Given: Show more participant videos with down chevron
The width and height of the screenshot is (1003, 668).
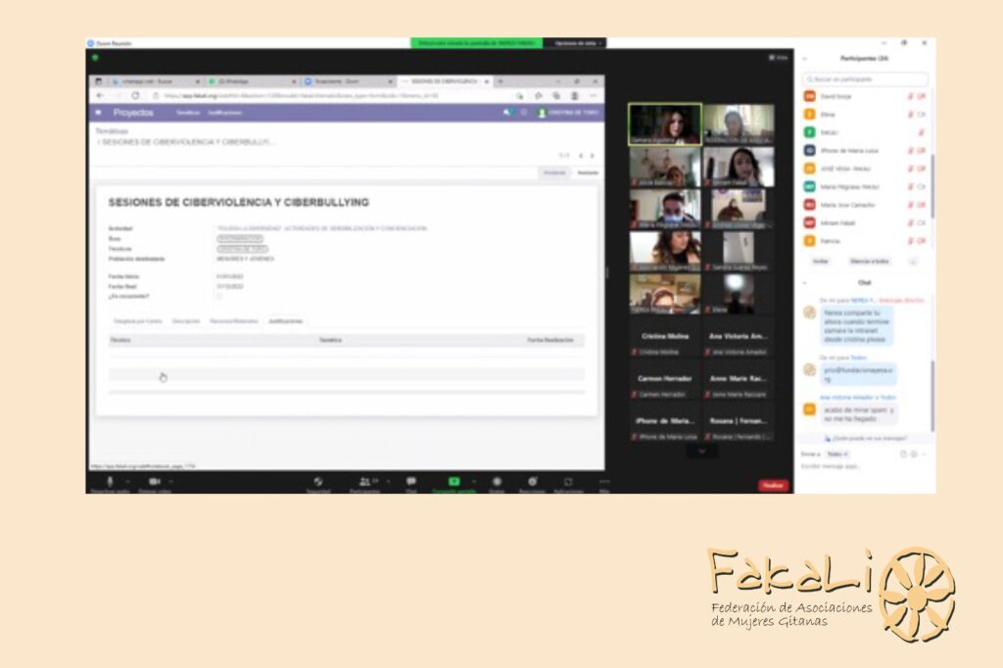Looking at the screenshot, I should click(701, 452).
